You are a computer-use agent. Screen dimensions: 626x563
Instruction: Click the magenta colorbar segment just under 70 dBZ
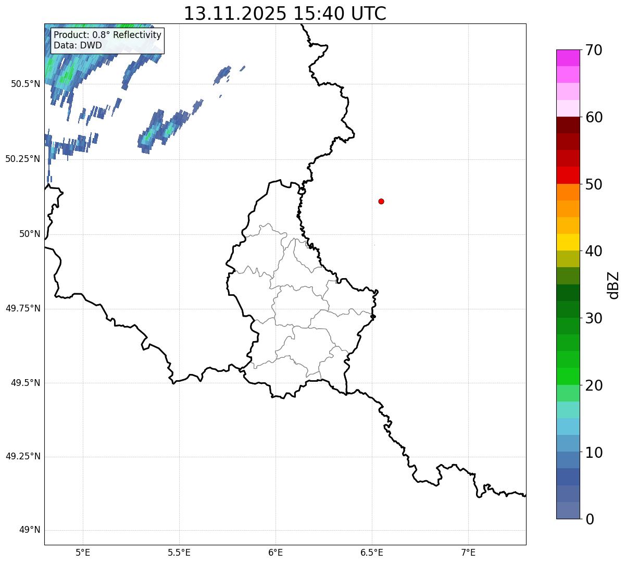(x=568, y=58)
